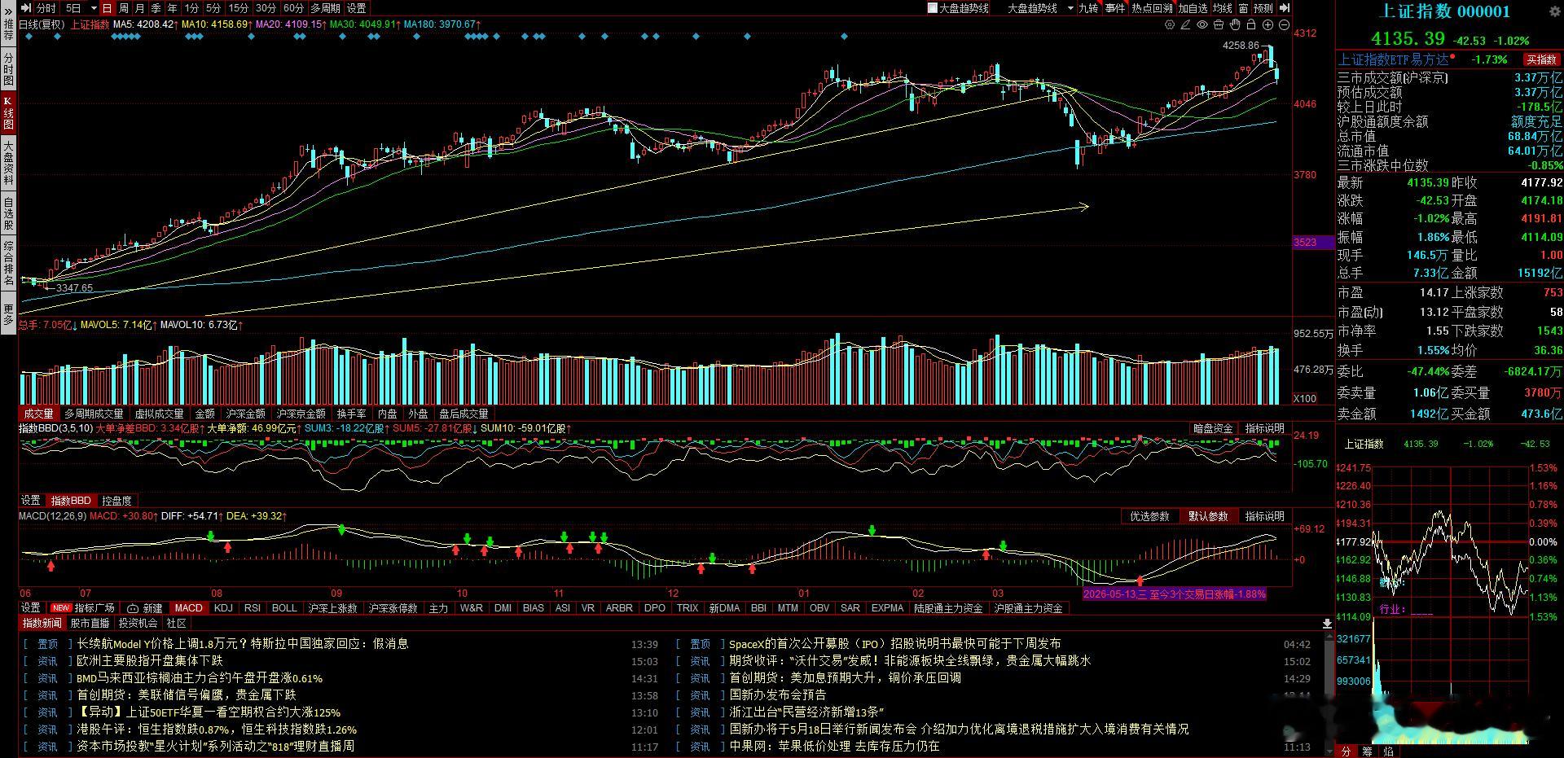Open 热点回溯 hot topic review
Screen dimensions: 1564x758
point(1152,8)
